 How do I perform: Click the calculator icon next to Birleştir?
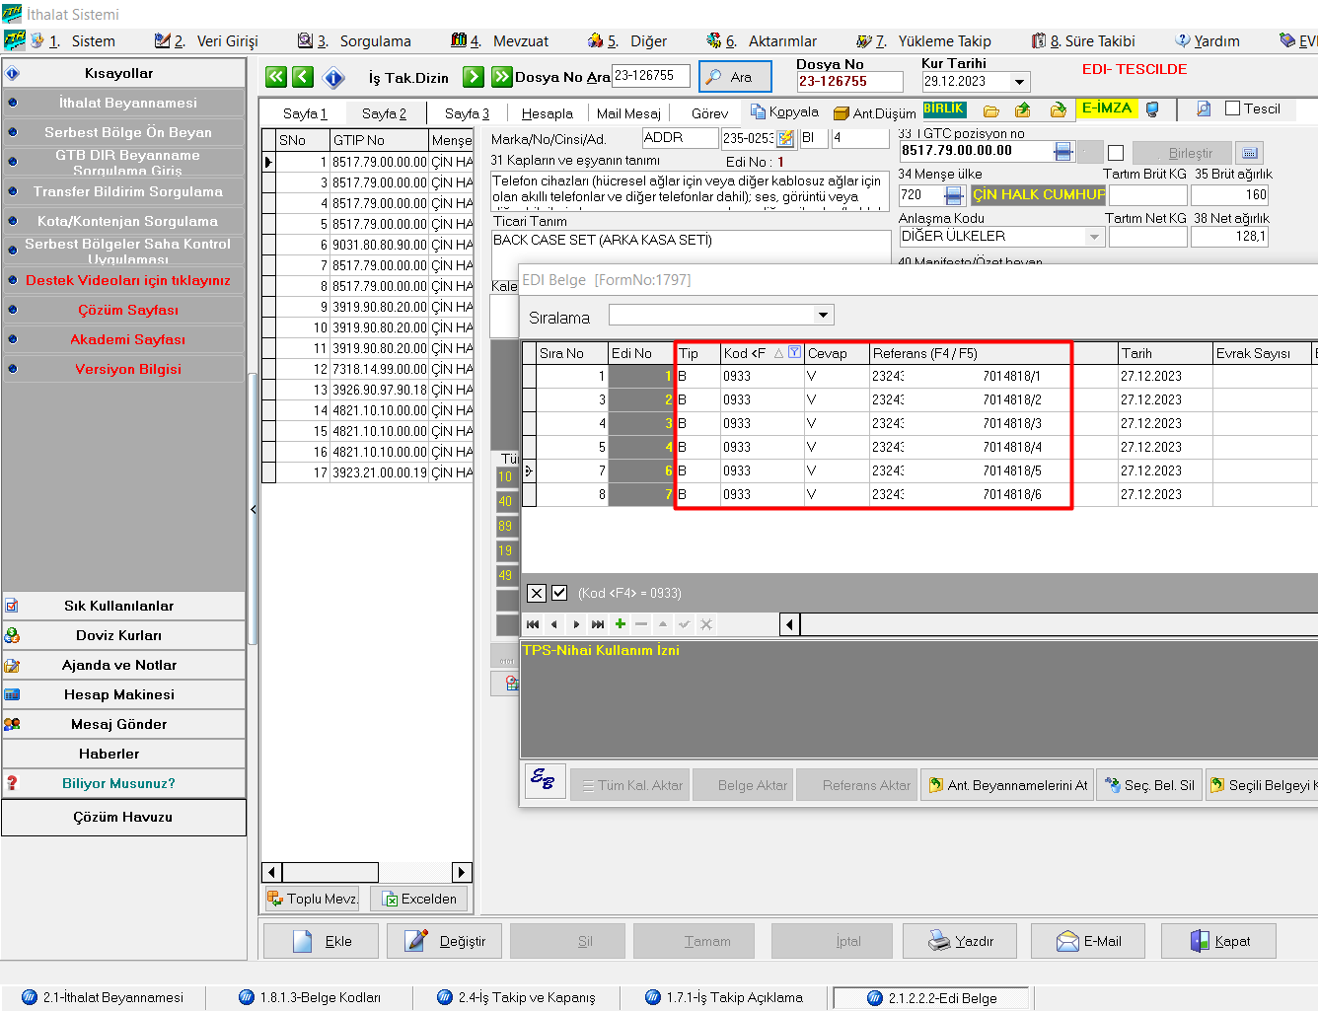(1249, 153)
